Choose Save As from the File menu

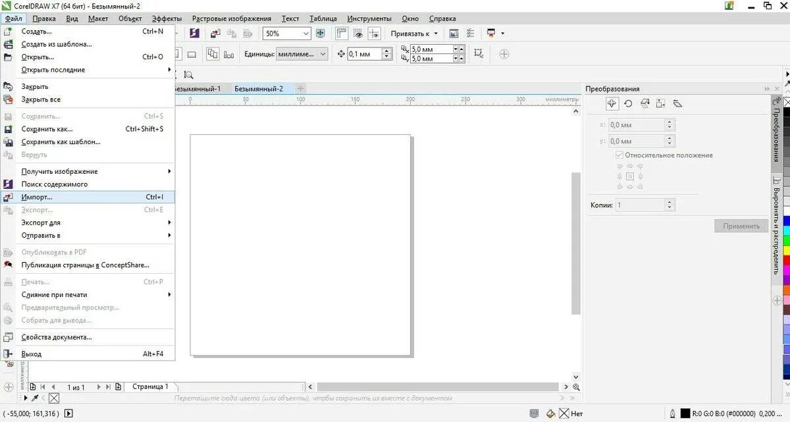coord(87,129)
